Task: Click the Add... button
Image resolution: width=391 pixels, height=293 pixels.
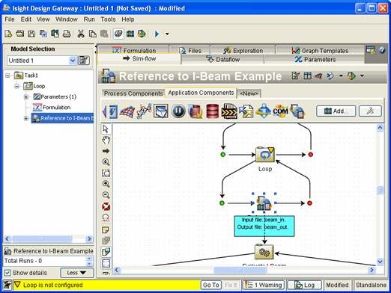Action: (x=336, y=111)
